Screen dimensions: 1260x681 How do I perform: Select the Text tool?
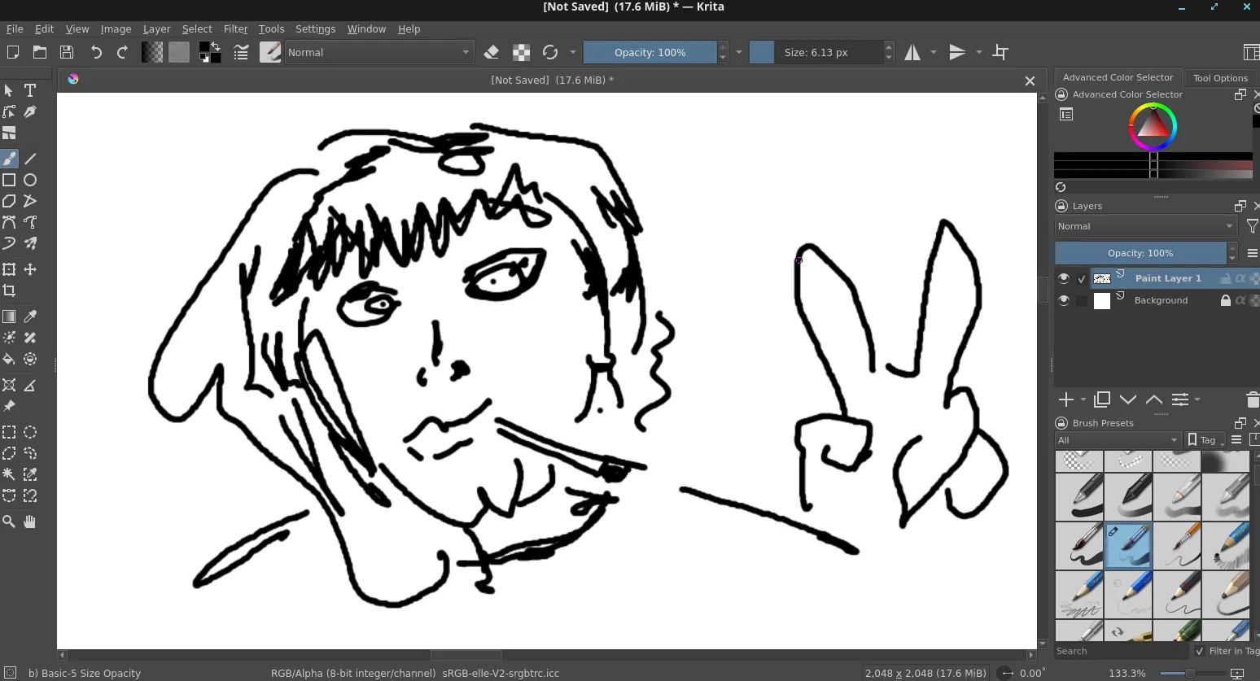click(x=30, y=90)
